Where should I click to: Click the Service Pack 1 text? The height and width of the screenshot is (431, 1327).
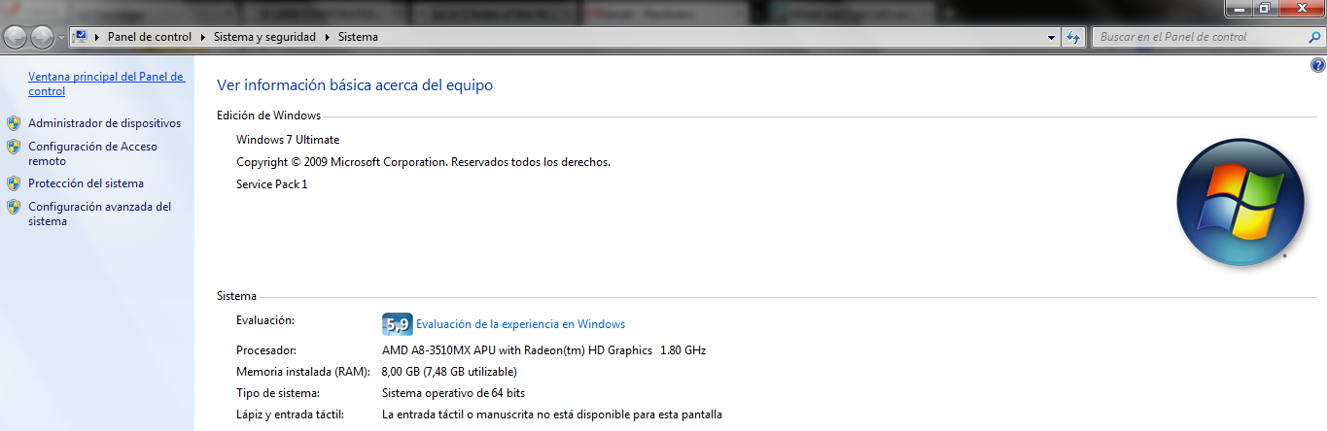(x=271, y=184)
